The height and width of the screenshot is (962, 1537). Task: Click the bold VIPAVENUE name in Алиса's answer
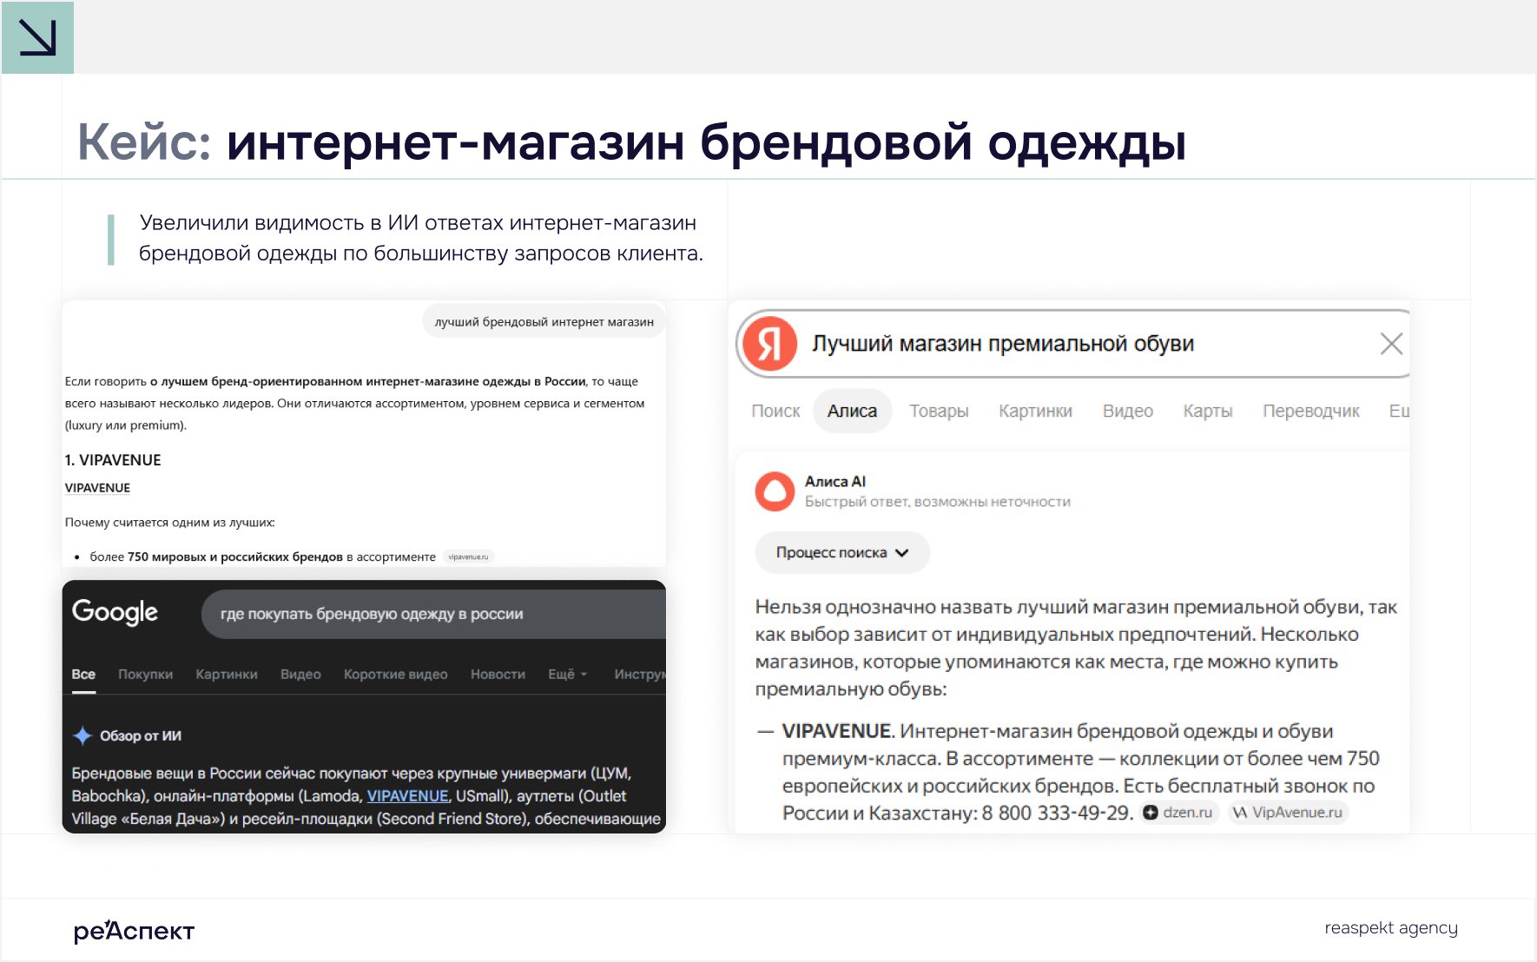[x=837, y=731]
